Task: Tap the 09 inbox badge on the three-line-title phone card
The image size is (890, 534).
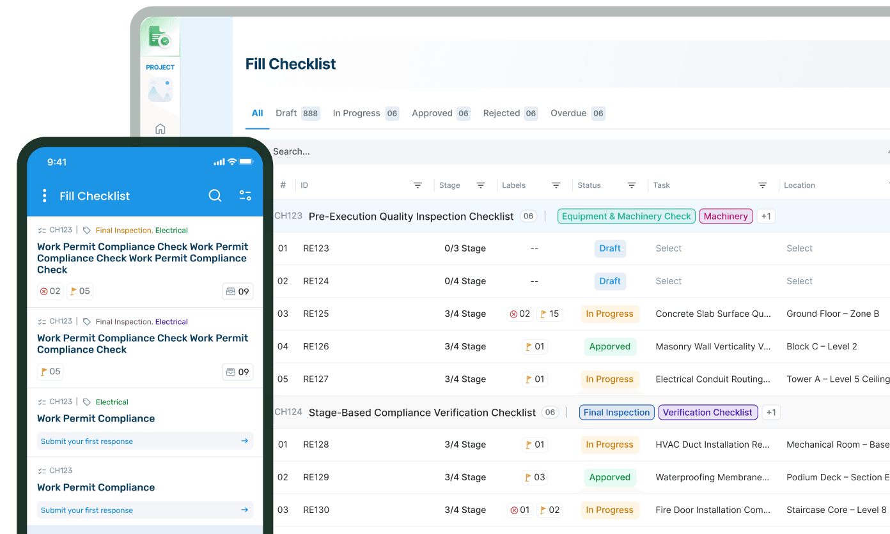Action: point(237,291)
